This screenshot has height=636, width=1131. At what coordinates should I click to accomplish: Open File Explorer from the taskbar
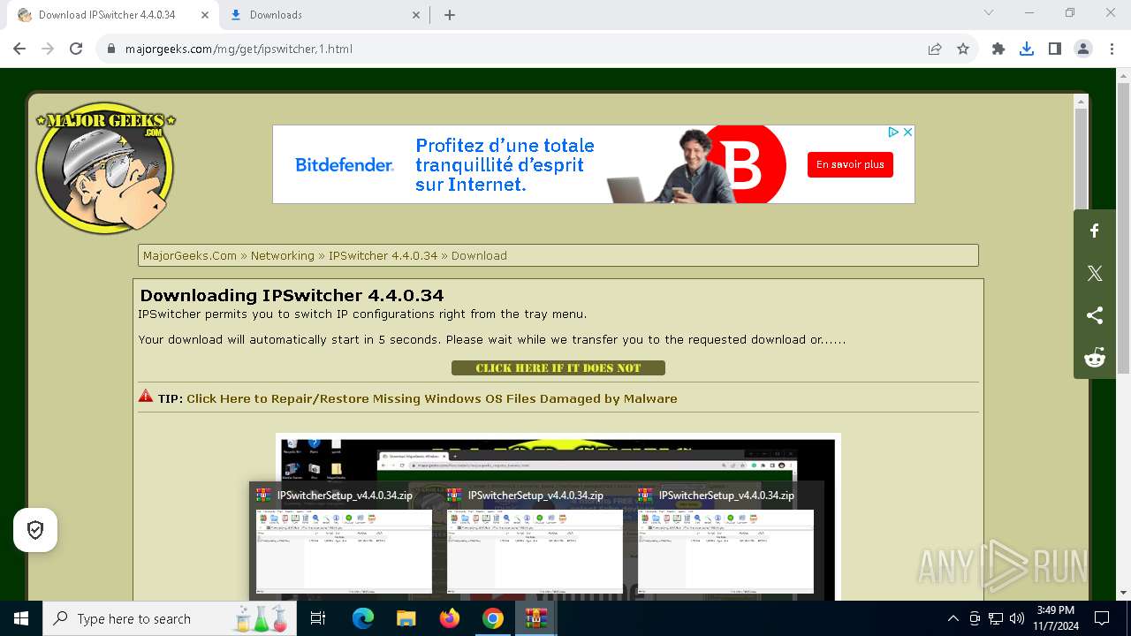406,618
